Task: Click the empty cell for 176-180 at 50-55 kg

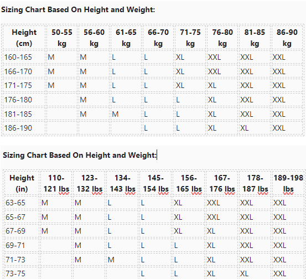Action: click(62, 100)
